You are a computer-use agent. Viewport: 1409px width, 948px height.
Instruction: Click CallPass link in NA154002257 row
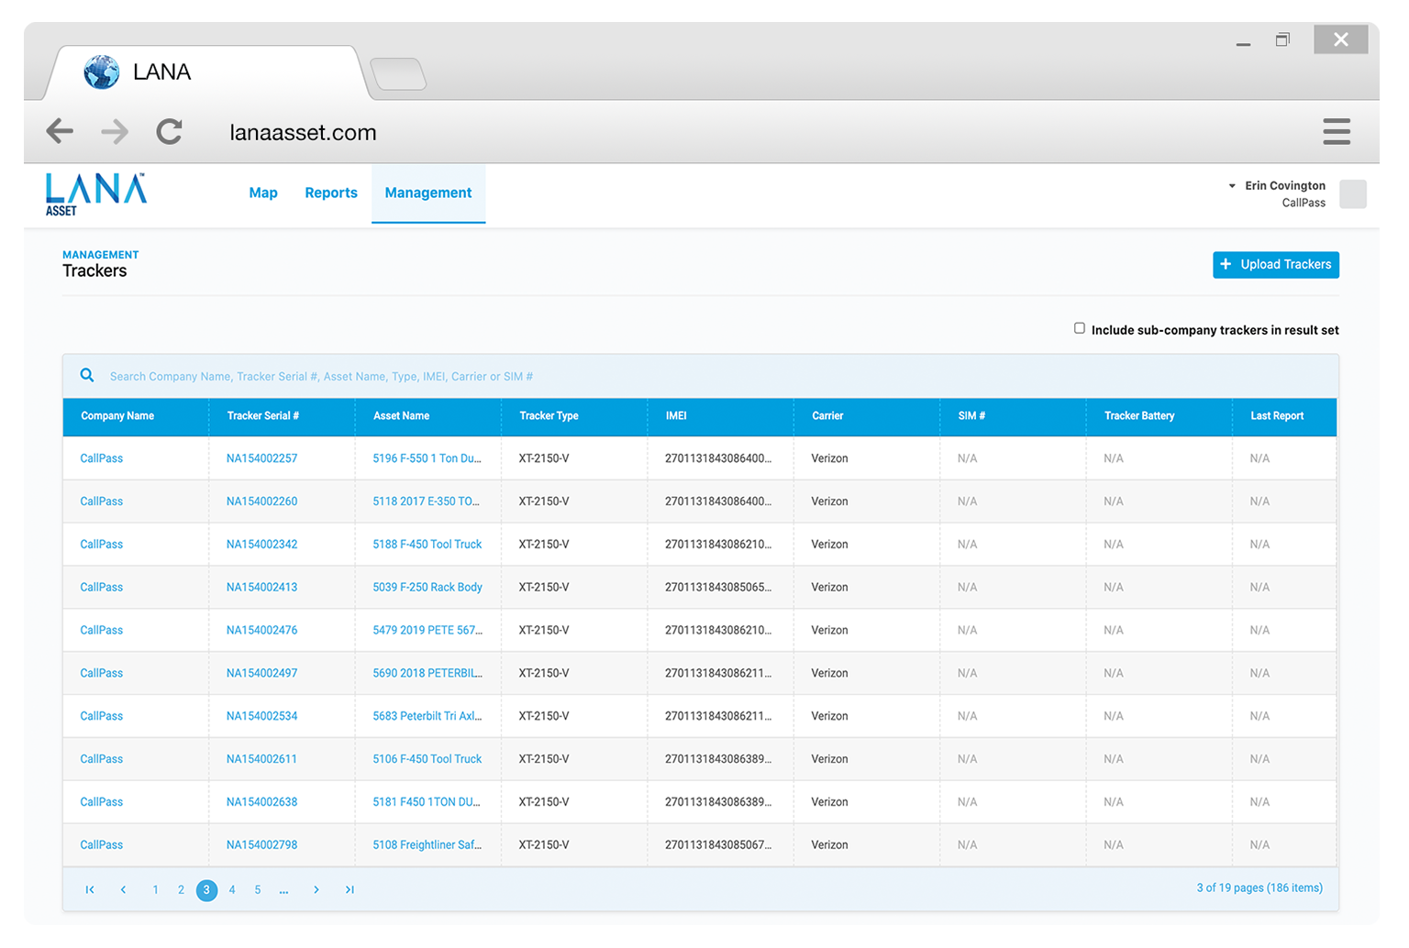coord(101,458)
